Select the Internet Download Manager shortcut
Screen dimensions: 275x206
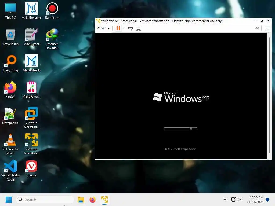(52, 39)
